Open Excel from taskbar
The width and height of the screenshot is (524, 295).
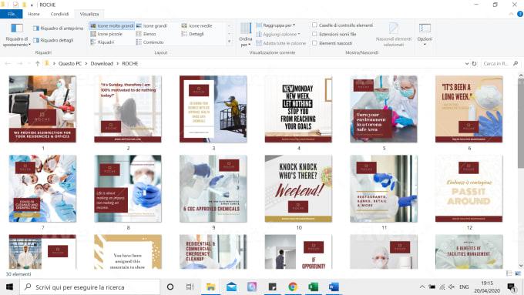pos(313,287)
